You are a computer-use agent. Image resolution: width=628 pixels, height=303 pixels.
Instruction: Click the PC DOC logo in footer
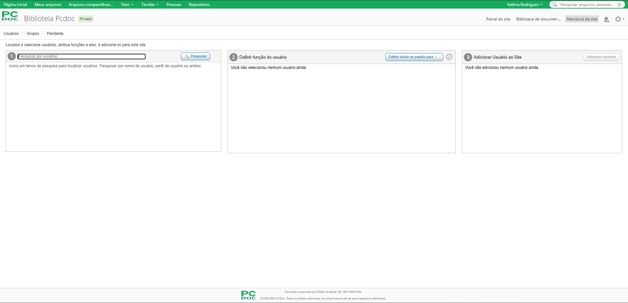(248, 295)
